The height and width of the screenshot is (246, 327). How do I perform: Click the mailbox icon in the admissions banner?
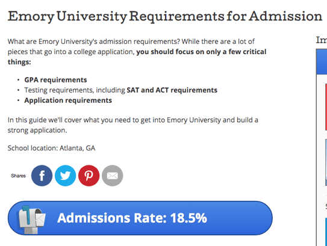point(32,220)
